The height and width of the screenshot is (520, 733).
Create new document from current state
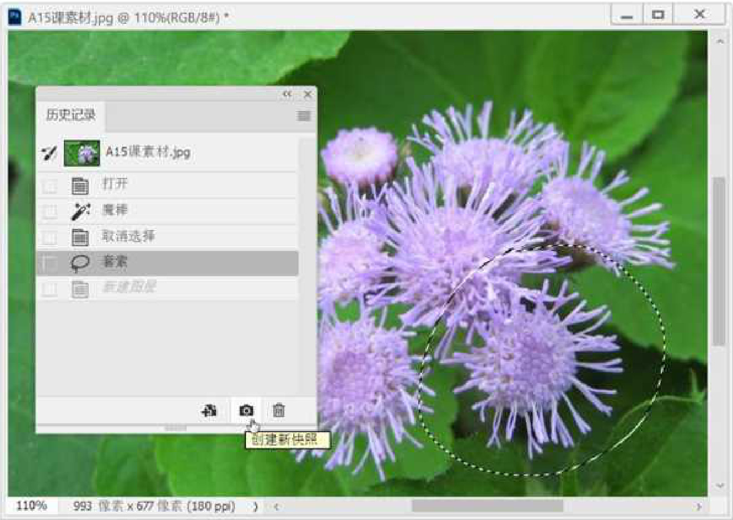point(209,411)
